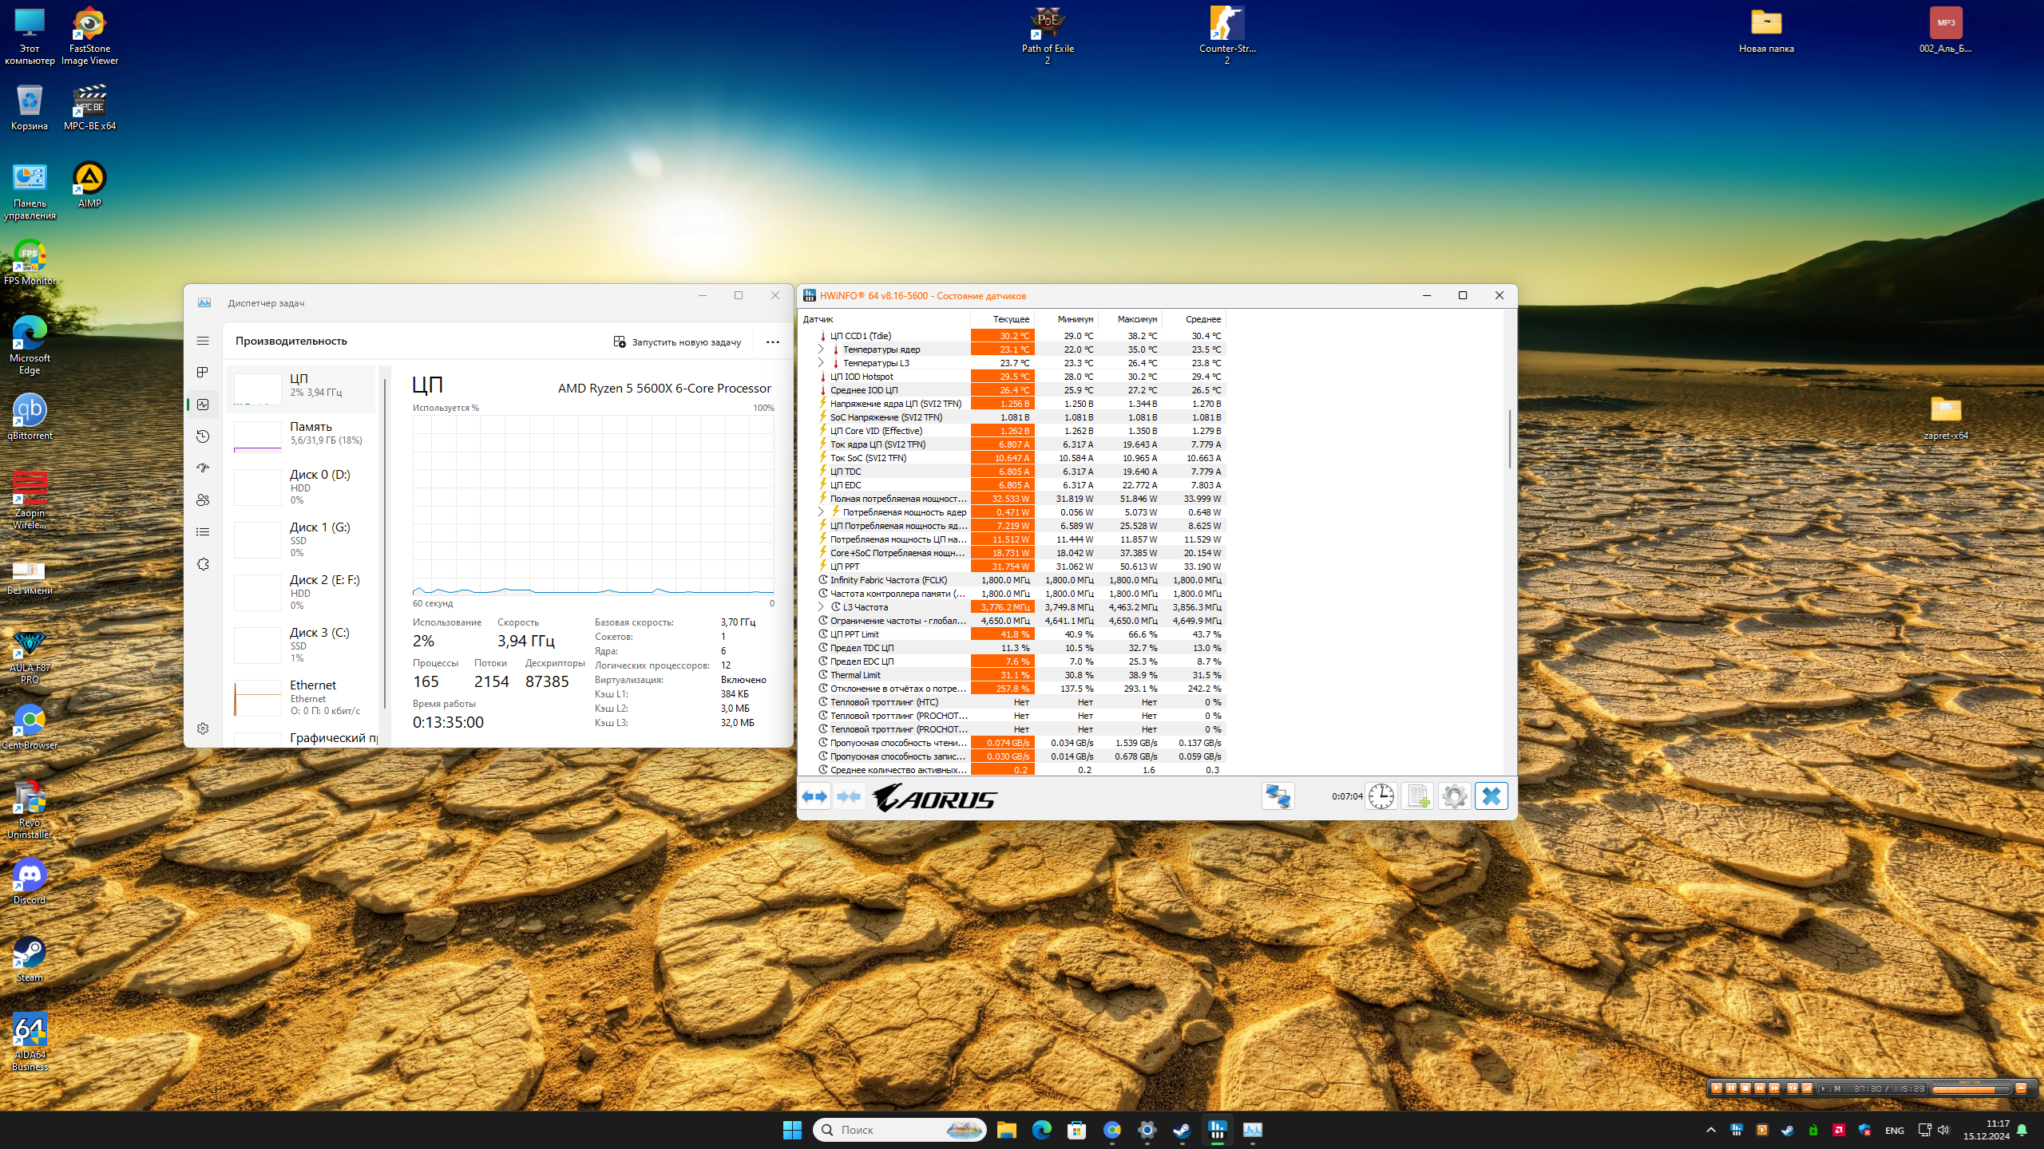Image resolution: width=2044 pixels, height=1149 pixels.
Task: Click the HWiNFO expand layout arrows button
Action: 814,796
